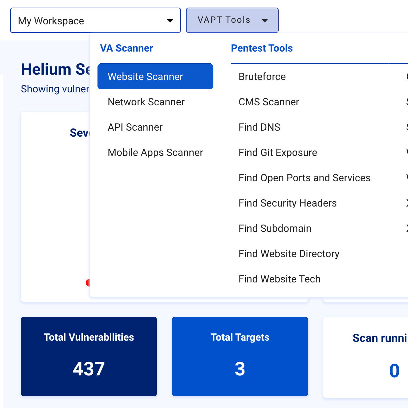Click Find Subdomain option
408x408 pixels.
(x=275, y=228)
